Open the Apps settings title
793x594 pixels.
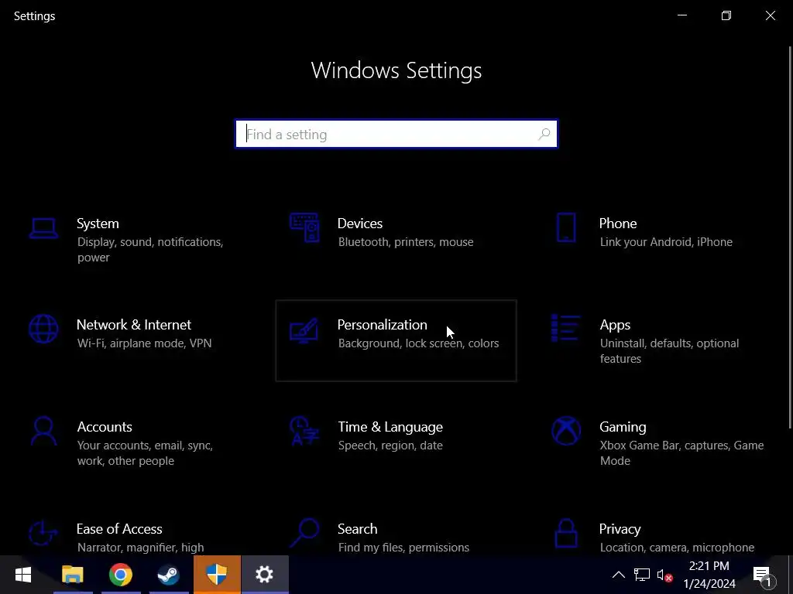[x=615, y=325]
